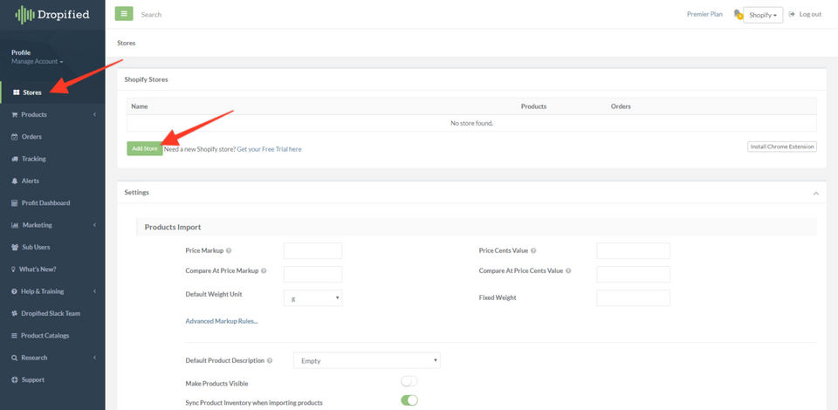The height and width of the screenshot is (410, 838).
Task: Open the Advanced Markup Rules link
Action: click(222, 321)
